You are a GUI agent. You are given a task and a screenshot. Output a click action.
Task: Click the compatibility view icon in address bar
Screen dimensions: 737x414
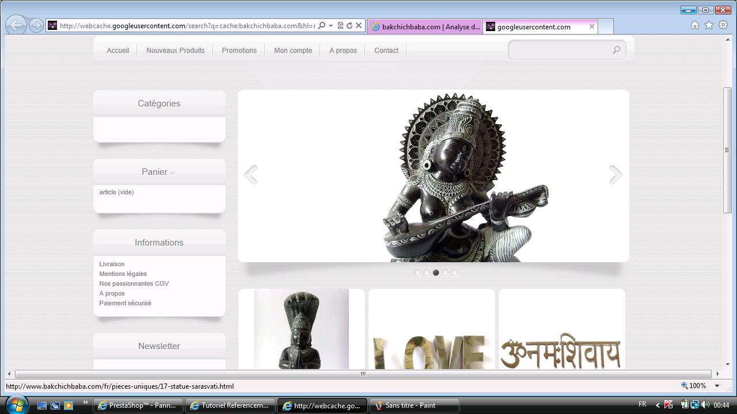click(x=340, y=25)
